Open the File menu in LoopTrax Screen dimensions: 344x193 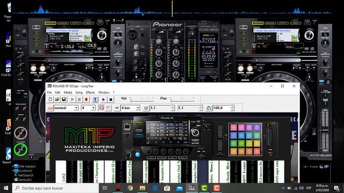(x=49, y=92)
